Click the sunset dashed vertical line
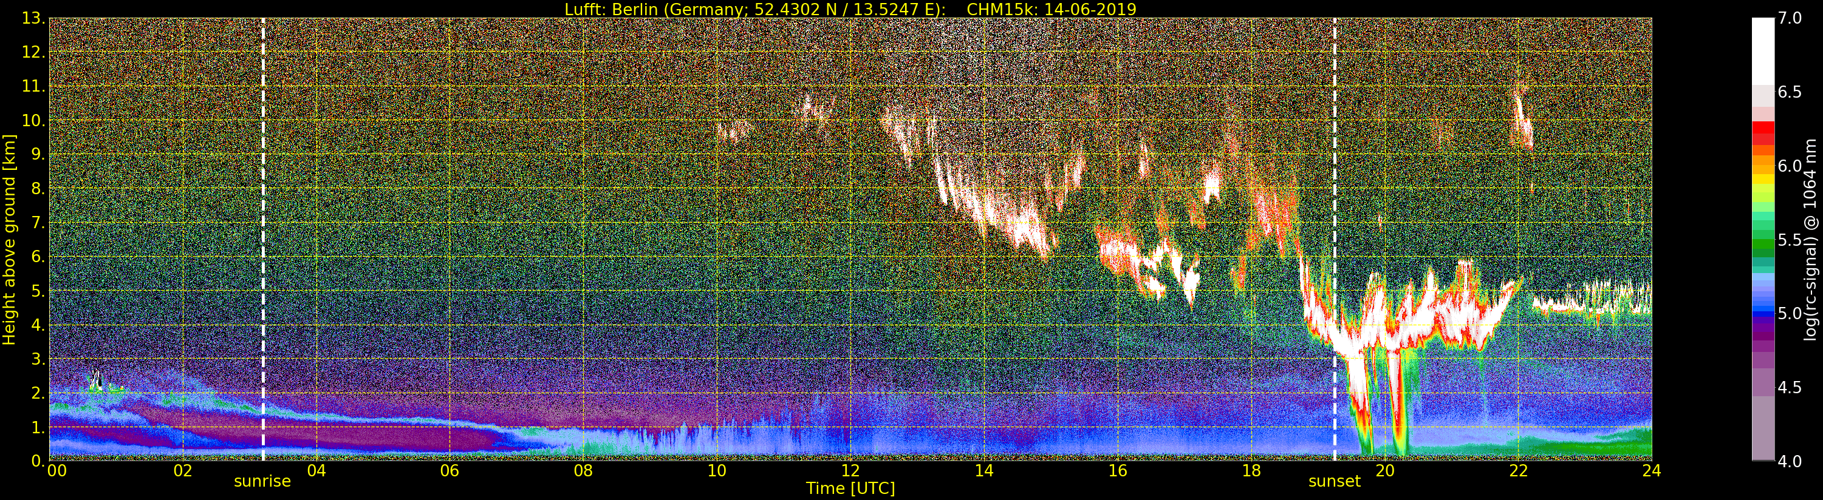1823x500 pixels. pyautogui.click(x=1335, y=239)
